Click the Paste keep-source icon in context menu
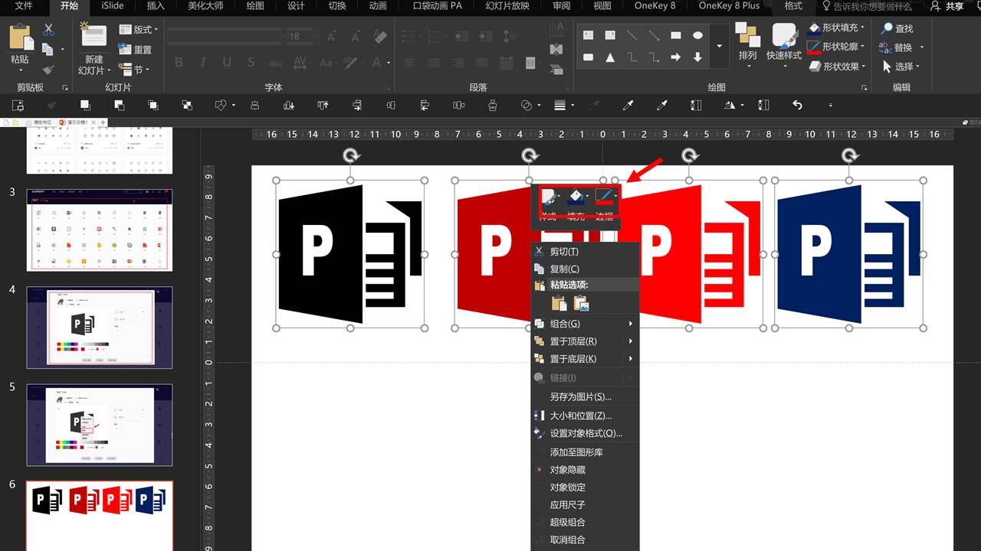This screenshot has height=551, width=981. click(x=559, y=304)
